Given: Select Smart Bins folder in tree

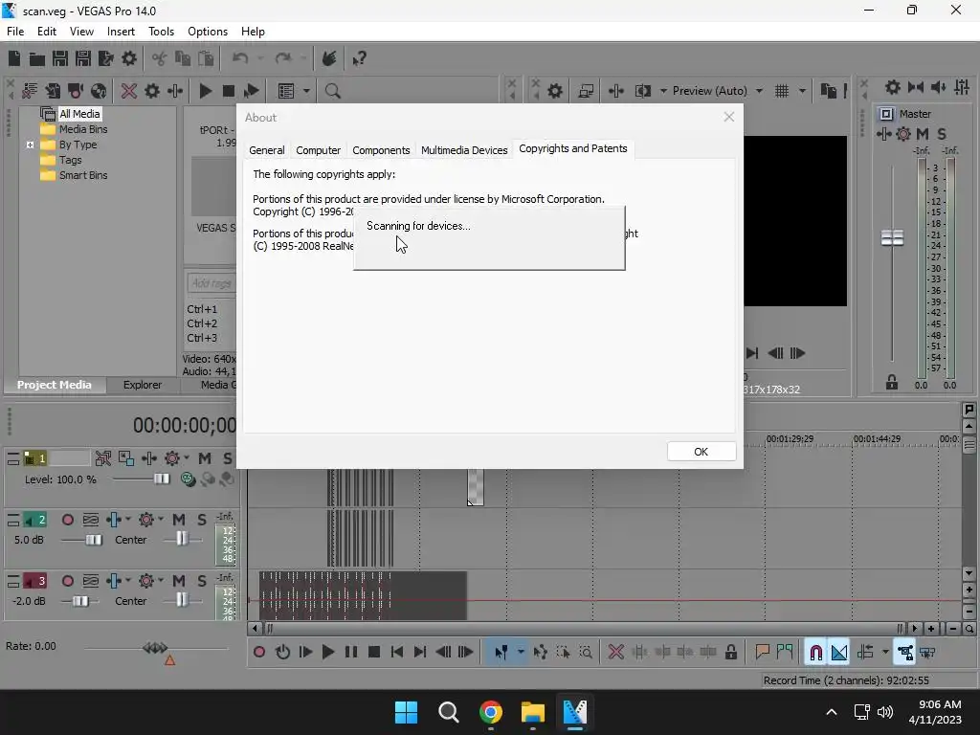Looking at the screenshot, I should click(83, 176).
